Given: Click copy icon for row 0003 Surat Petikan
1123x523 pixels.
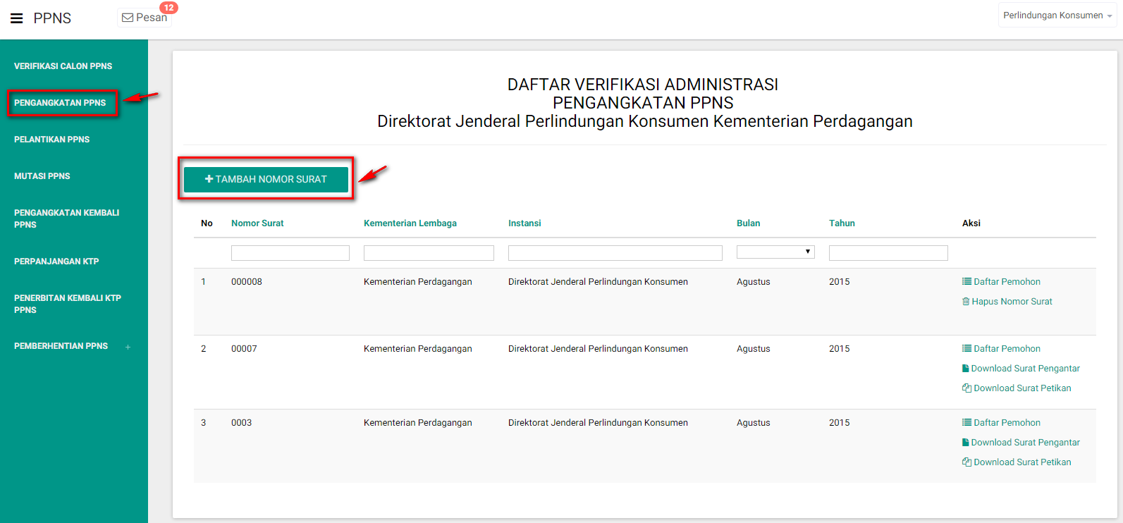Looking at the screenshot, I should pyautogui.click(x=966, y=462).
